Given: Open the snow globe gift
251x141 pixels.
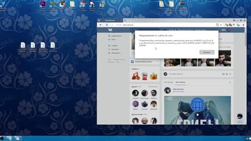Looking at the screenshot, I should point(145,76).
